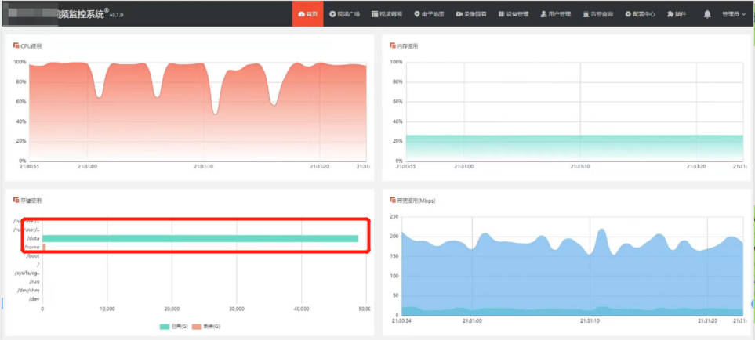Click the user icon for 用户管理
Viewport: 755px width, 340px height.
[543, 14]
